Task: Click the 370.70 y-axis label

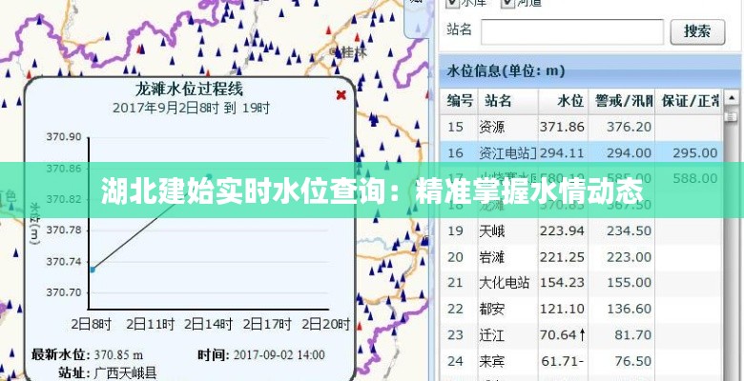Action: pyautogui.click(x=64, y=292)
